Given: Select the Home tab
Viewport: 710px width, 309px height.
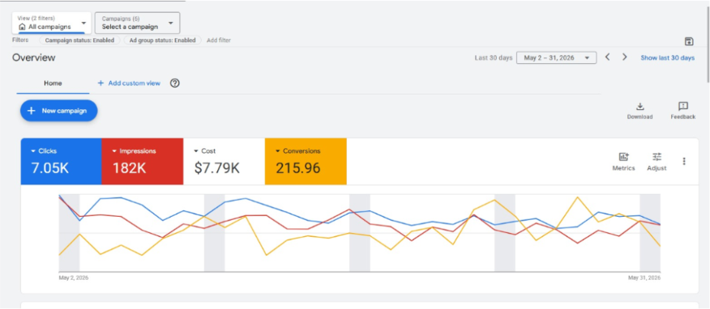Looking at the screenshot, I should click(53, 83).
